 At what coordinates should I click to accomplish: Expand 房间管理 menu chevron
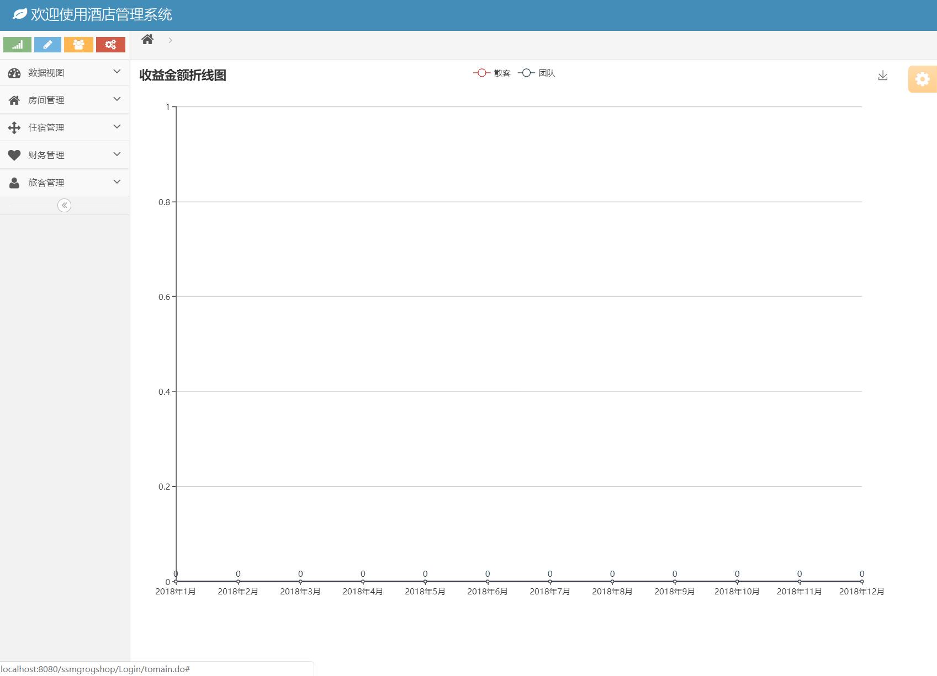pos(117,99)
